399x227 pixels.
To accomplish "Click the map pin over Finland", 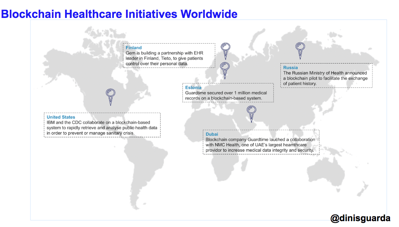I will [x=225, y=51].
